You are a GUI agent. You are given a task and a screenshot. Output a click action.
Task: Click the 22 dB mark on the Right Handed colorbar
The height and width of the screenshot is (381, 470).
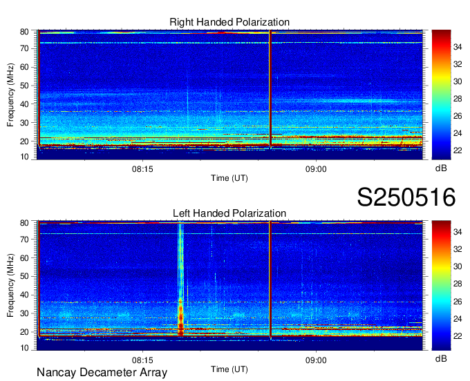(458, 150)
